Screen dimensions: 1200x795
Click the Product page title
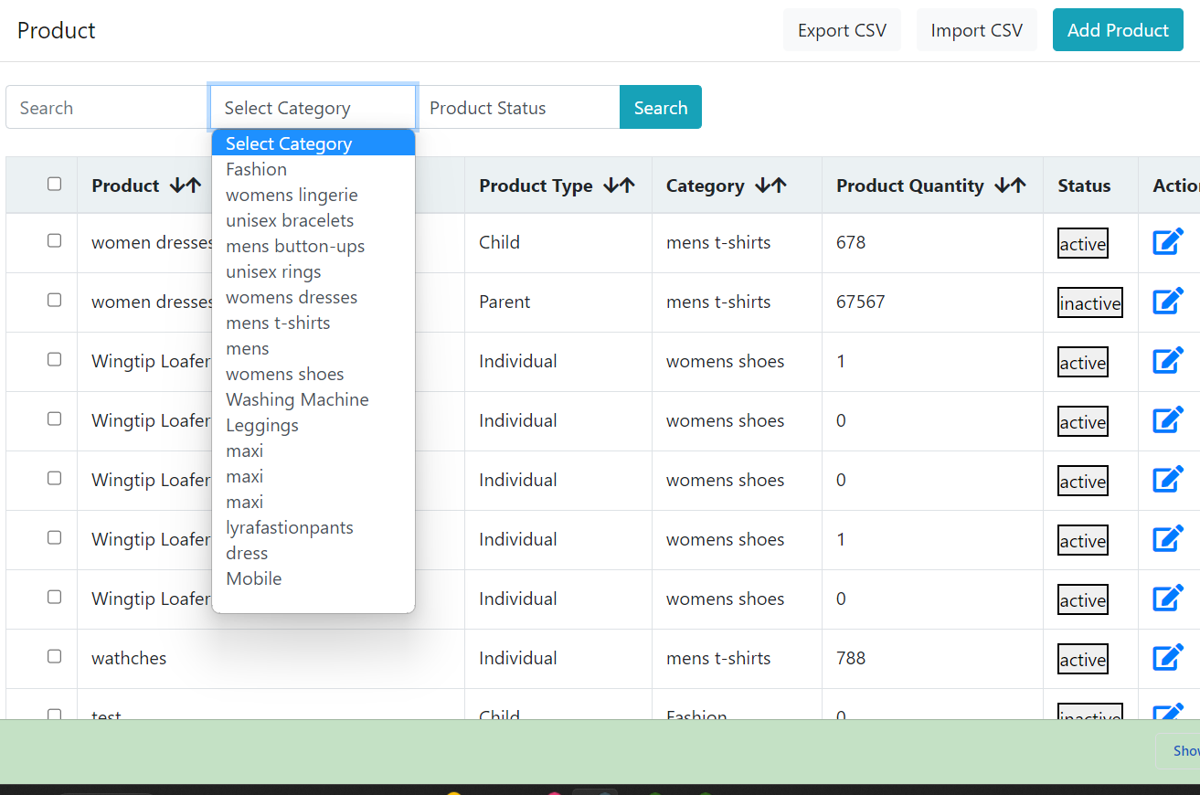[57, 30]
